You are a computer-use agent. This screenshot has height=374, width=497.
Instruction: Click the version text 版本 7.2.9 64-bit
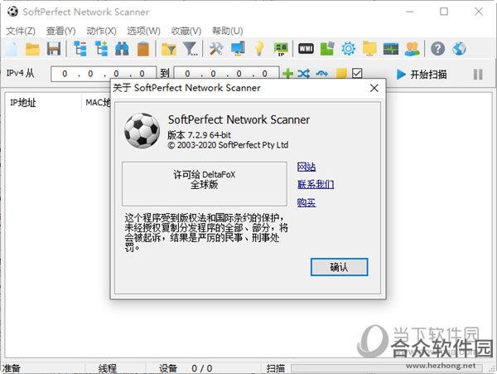click(x=199, y=135)
